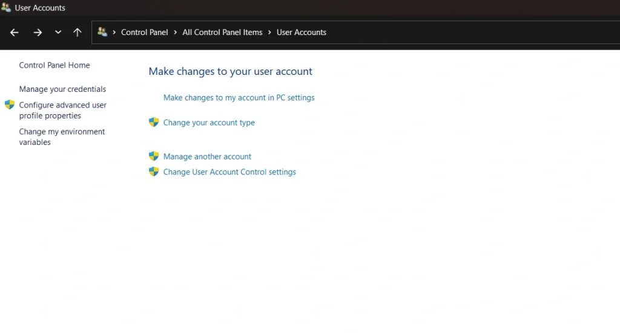
Task: Click shield icon next to Manage another account
Action: [x=154, y=156]
